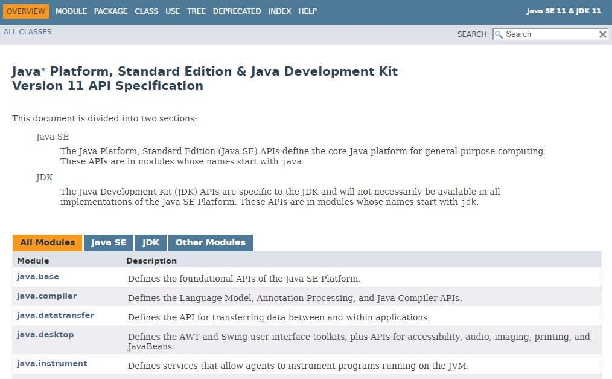The height and width of the screenshot is (379, 612).
Task: Select CLASS in the navigation bar
Action: coord(147,11)
